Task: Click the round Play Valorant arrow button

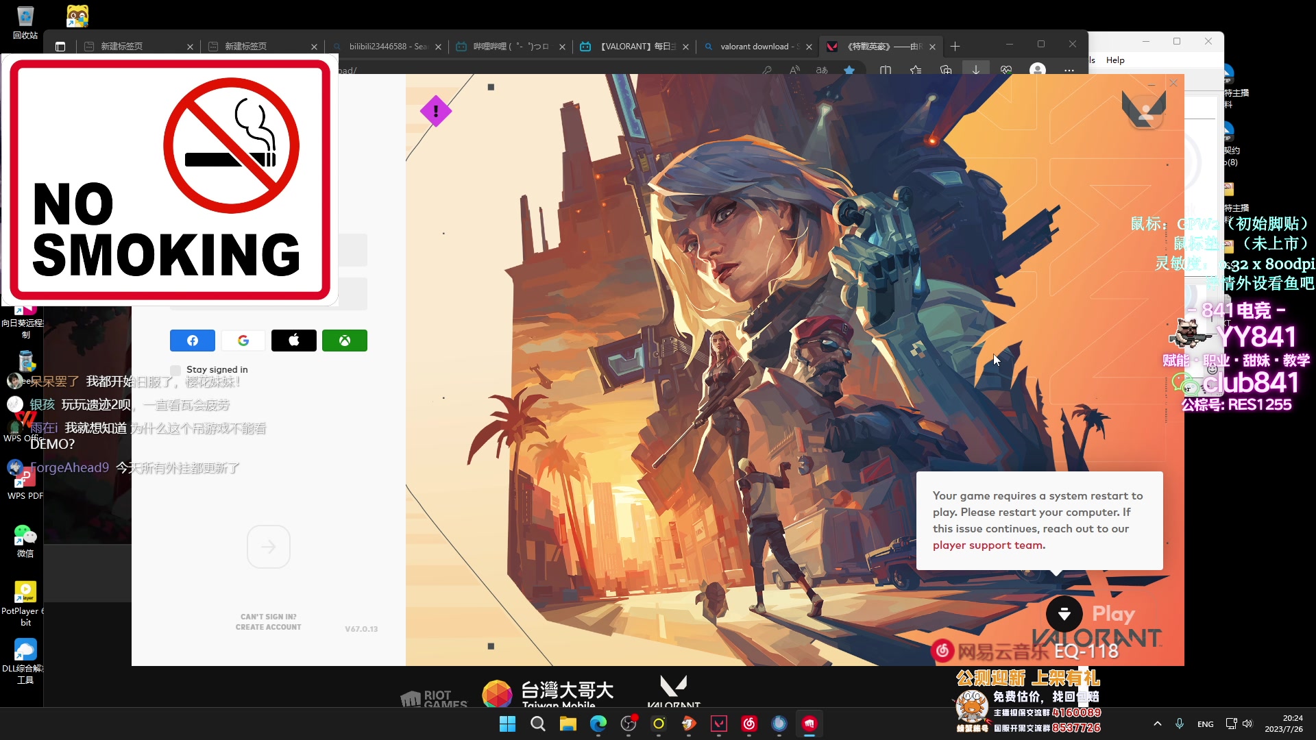Action: tap(1064, 614)
